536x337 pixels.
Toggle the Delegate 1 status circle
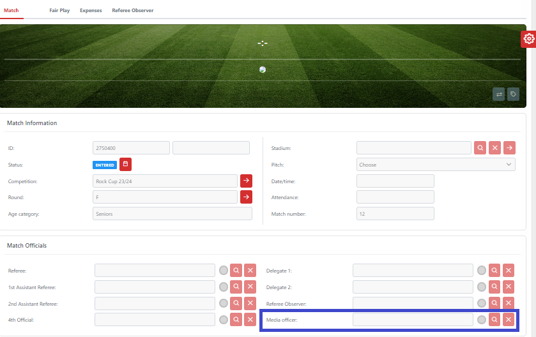click(x=481, y=271)
